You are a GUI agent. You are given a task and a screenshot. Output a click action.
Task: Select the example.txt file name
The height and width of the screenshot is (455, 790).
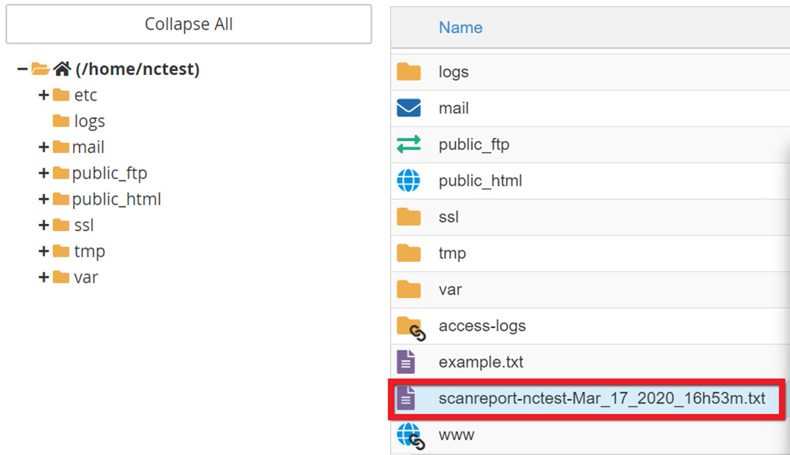(481, 362)
